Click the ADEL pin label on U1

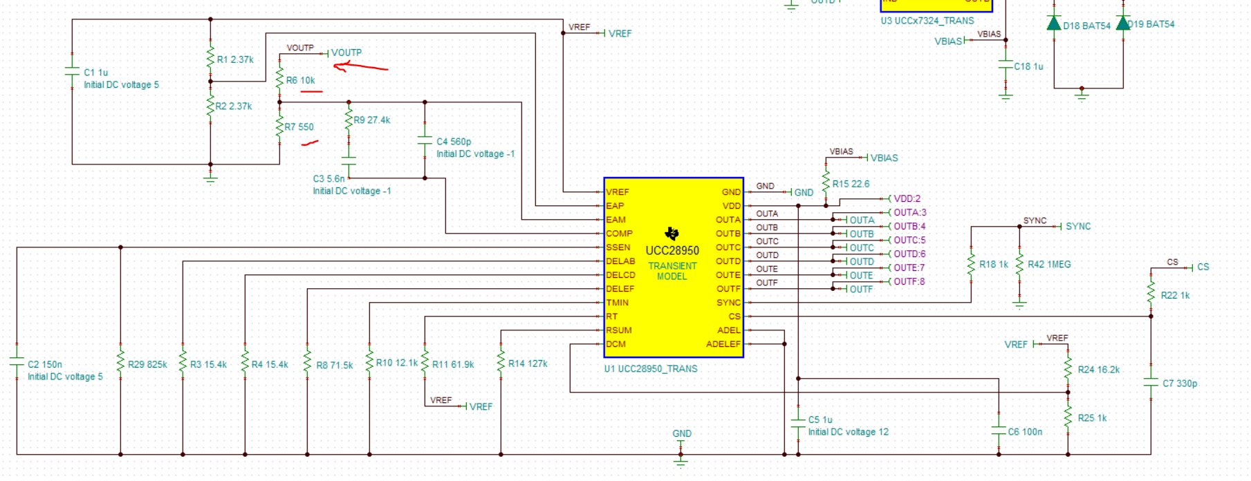coord(729,330)
